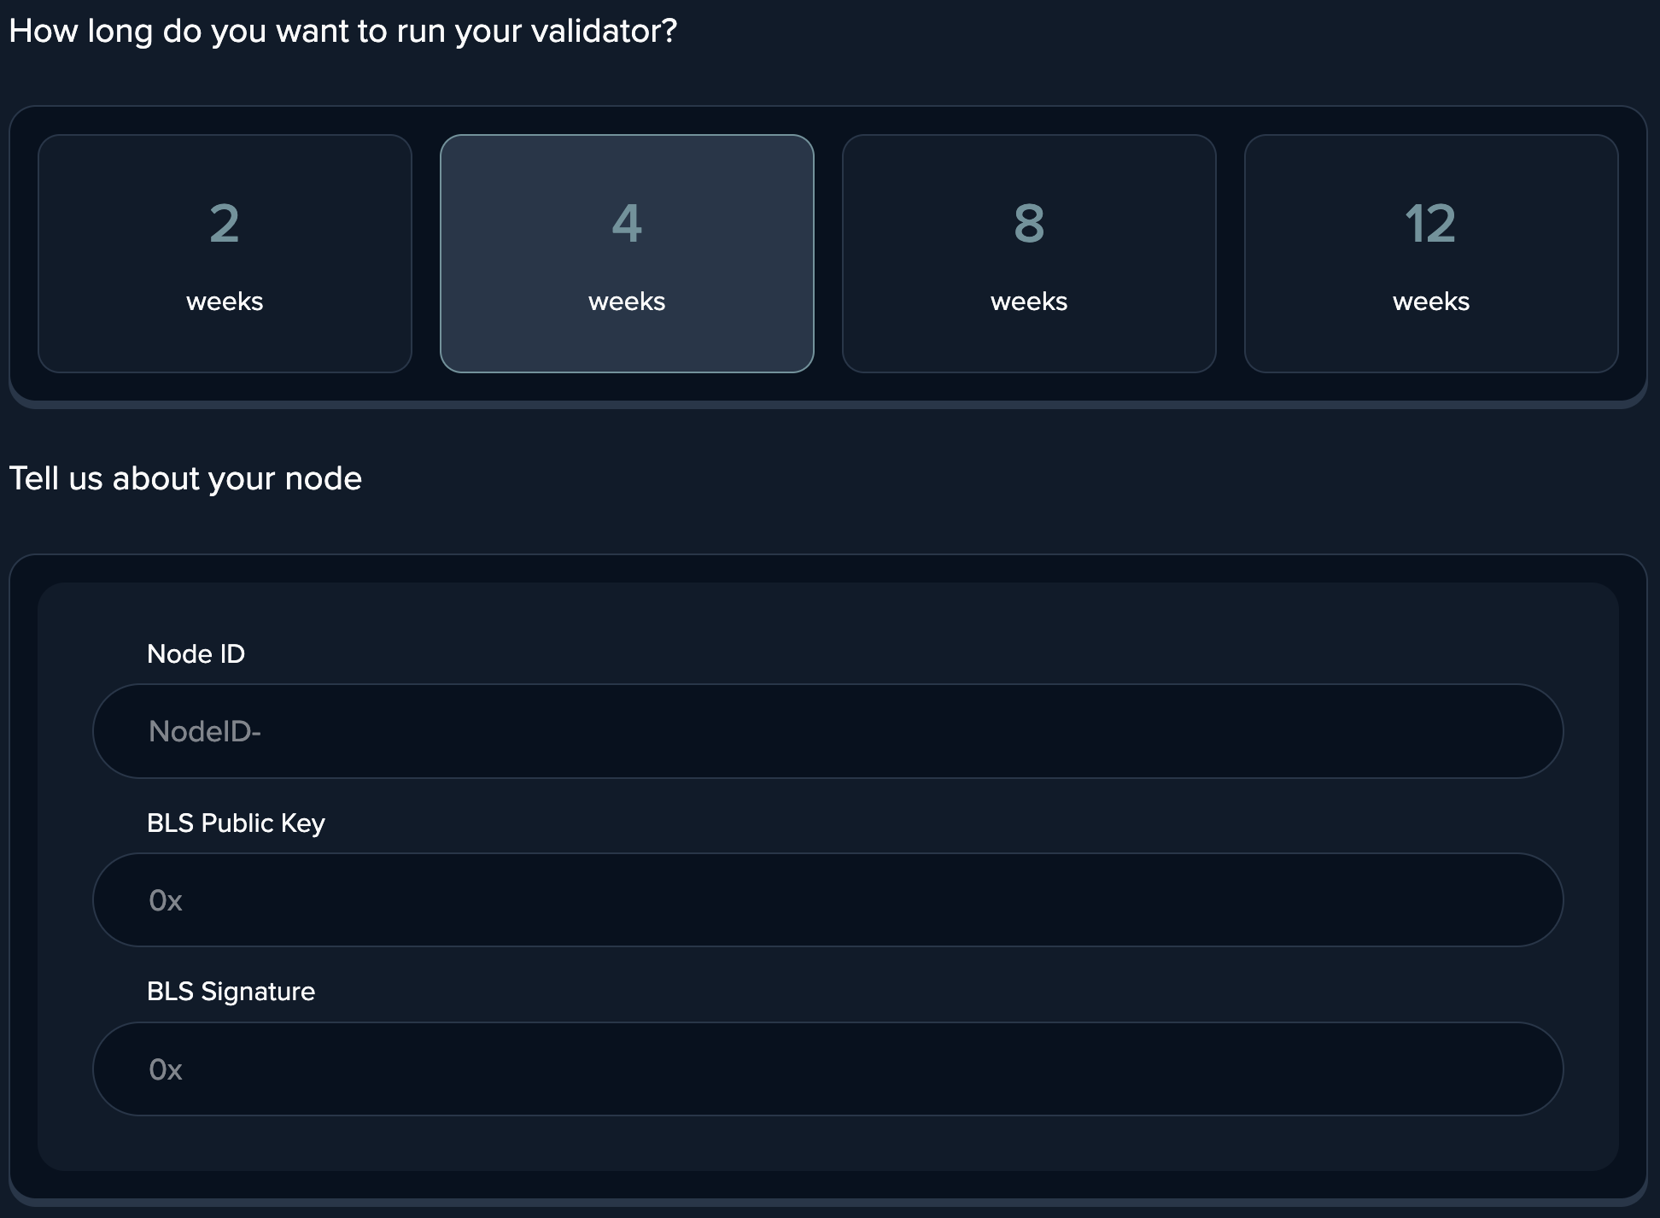Viewport: 1660px width, 1218px height.
Task: Select the 12 weeks duration option
Action: tap(1431, 253)
